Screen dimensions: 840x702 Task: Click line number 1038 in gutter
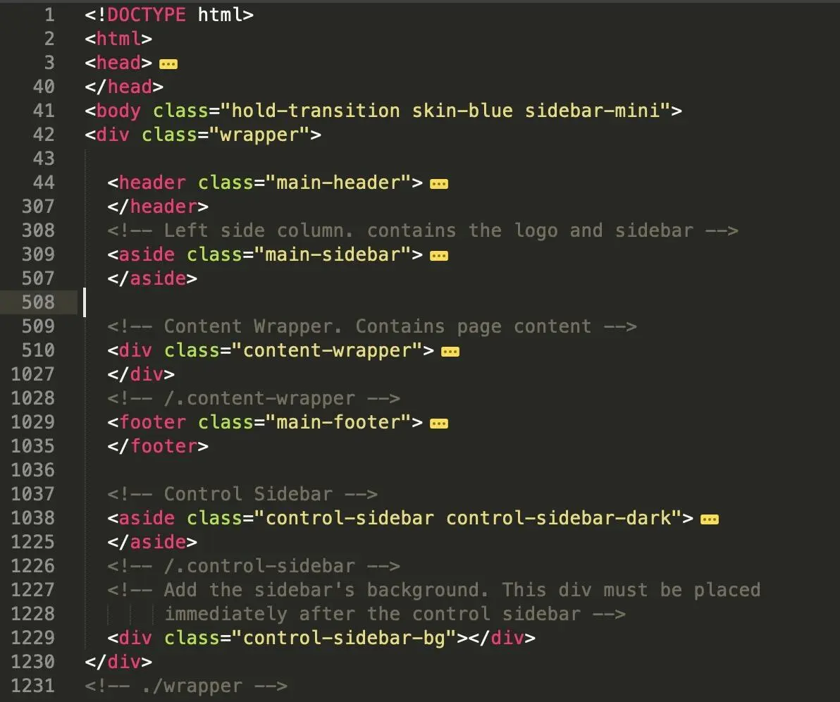(x=32, y=518)
